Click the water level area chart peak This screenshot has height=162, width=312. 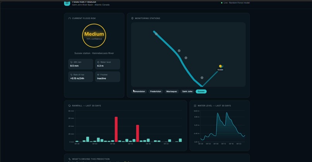pos(226,113)
